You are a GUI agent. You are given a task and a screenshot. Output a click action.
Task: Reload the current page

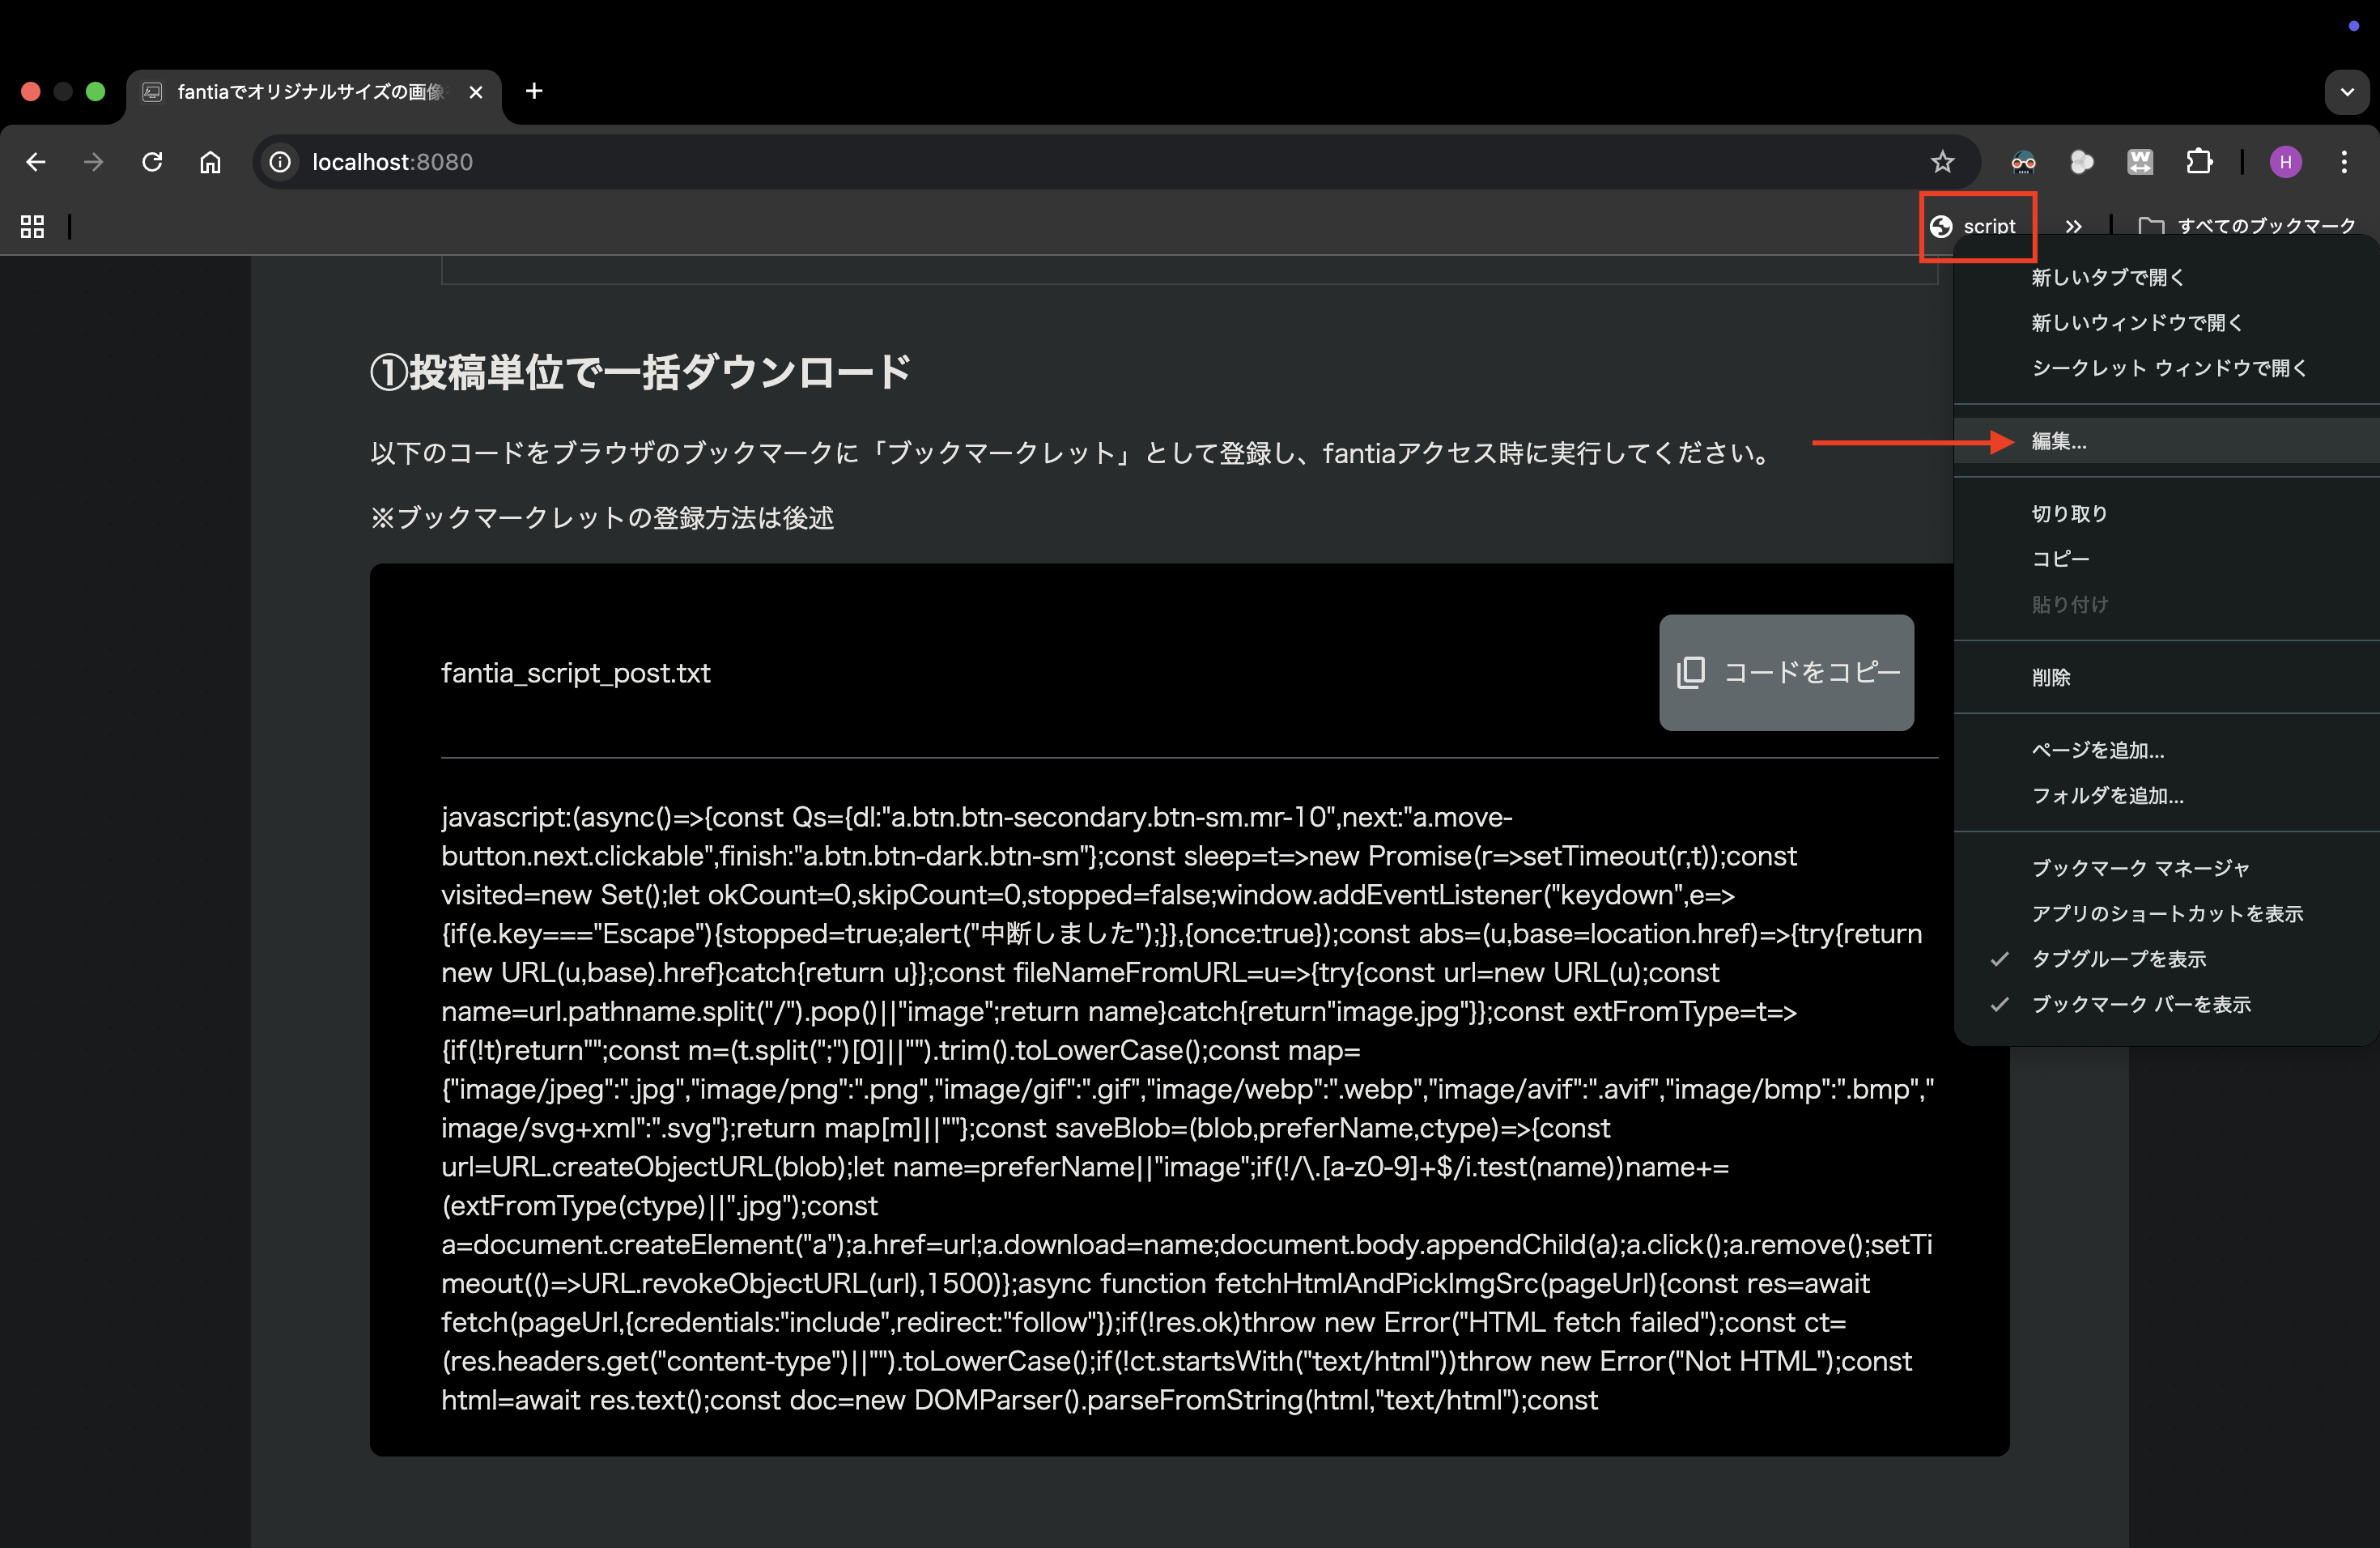152,162
